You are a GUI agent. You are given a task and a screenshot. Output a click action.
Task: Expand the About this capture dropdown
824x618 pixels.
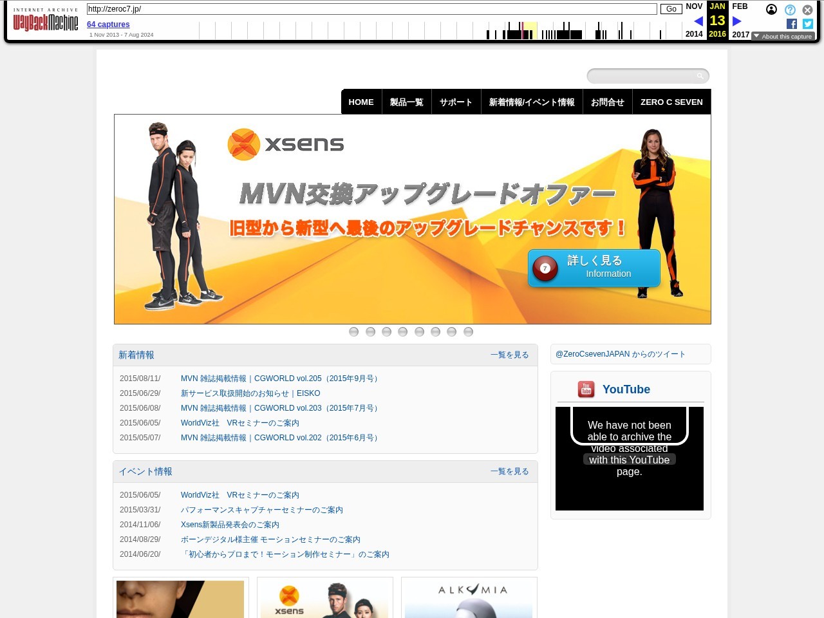(783, 37)
